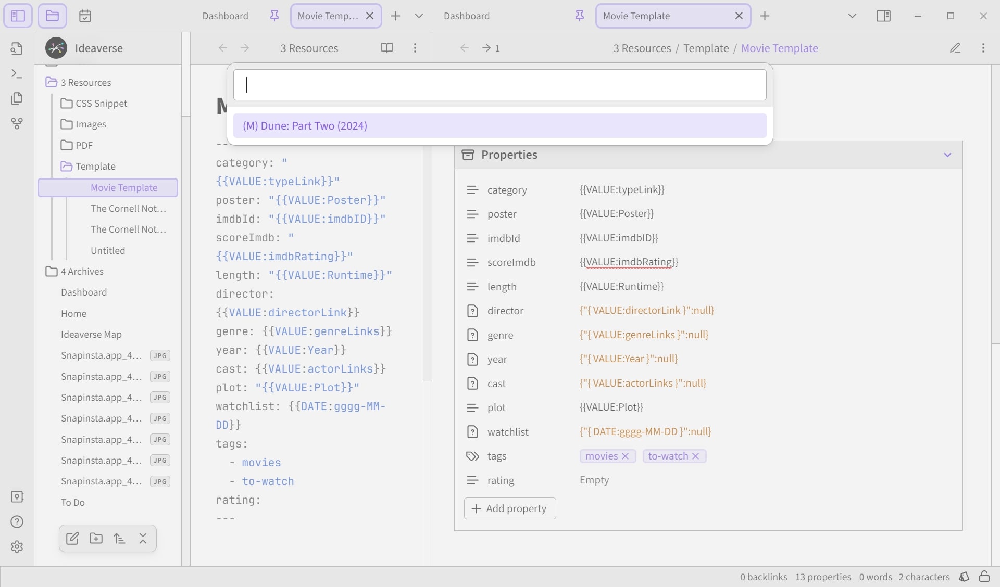Switch to the right Dashboard tab
The height and width of the screenshot is (587, 1000).
467,16
